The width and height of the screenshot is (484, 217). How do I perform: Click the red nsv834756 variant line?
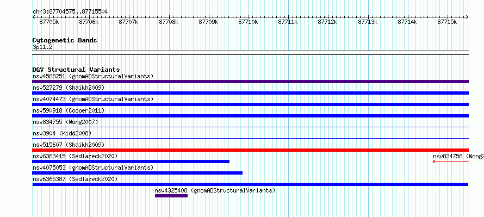click(451, 162)
